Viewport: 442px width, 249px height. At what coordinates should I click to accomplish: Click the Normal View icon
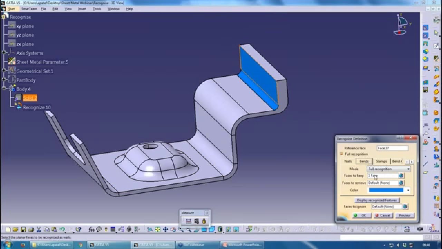[196, 229]
